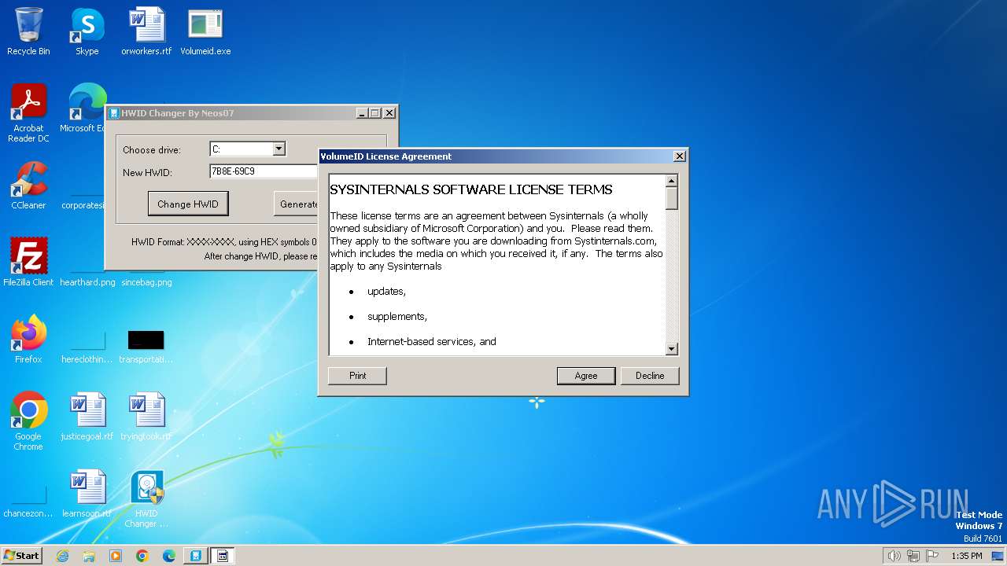Open media player taskbar icon

(x=116, y=556)
